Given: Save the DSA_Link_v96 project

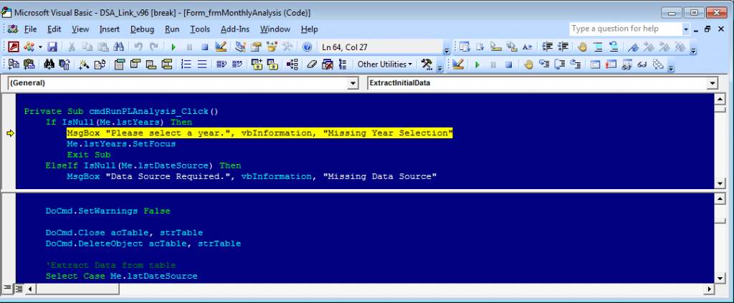Looking at the screenshot, I should (x=52, y=47).
